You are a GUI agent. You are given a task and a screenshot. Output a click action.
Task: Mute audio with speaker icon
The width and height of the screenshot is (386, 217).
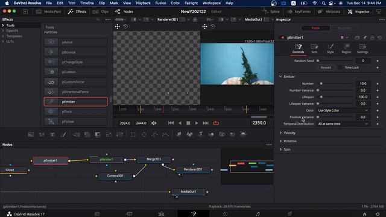pyautogui.click(x=154, y=123)
